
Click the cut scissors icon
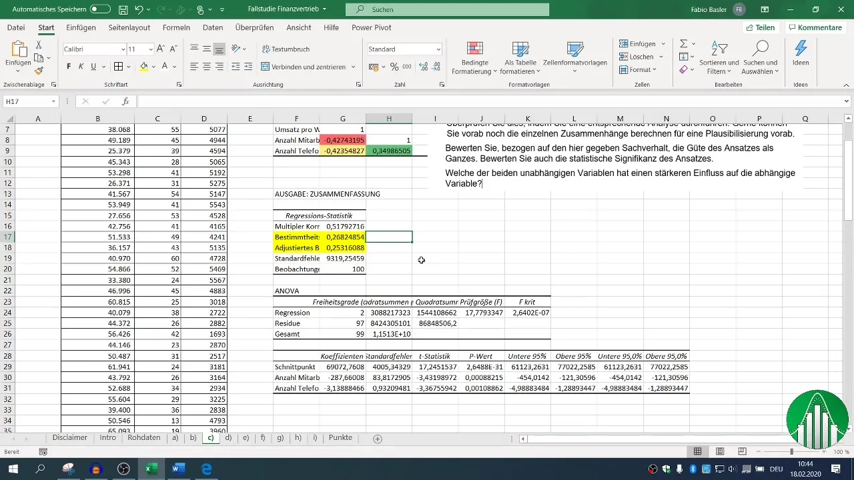[39, 45]
